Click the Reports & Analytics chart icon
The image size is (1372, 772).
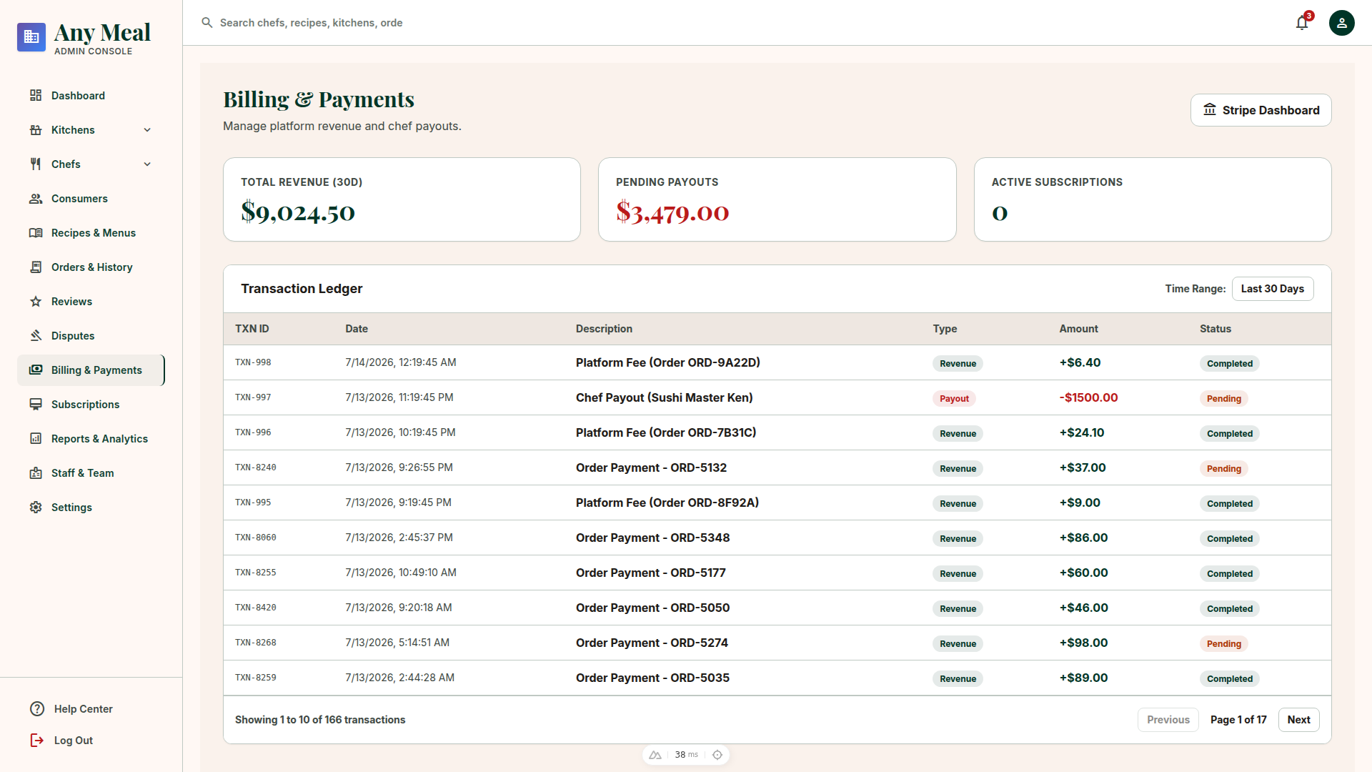click(x=36, y=439)
